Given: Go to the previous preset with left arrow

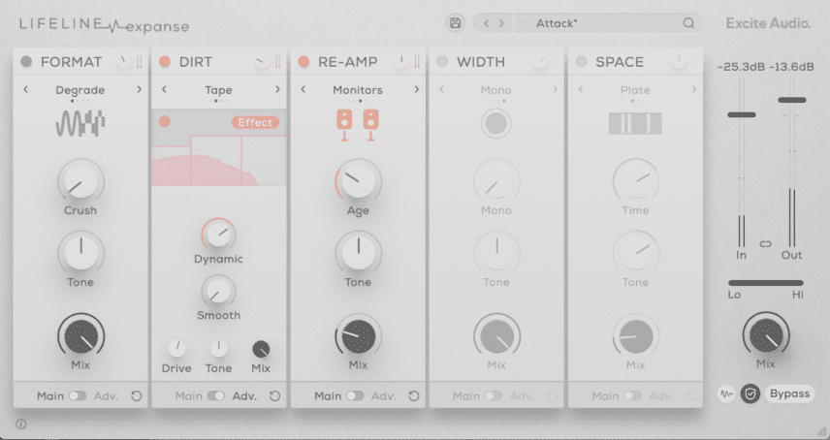Looking at the screenshot, I should point(487,23).
